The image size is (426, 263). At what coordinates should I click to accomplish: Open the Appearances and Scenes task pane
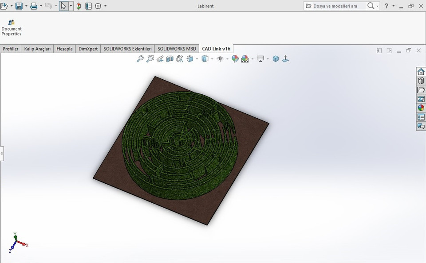click(x=420, y=108)
